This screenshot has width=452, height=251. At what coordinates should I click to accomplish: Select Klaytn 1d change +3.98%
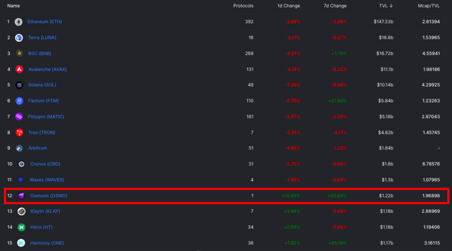[292, 211]
